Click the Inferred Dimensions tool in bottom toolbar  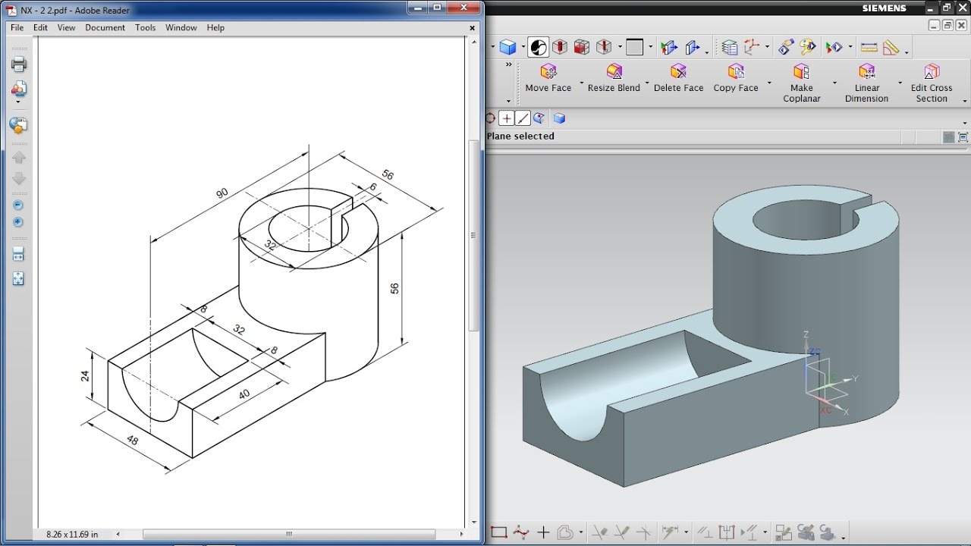coord(669,532)
